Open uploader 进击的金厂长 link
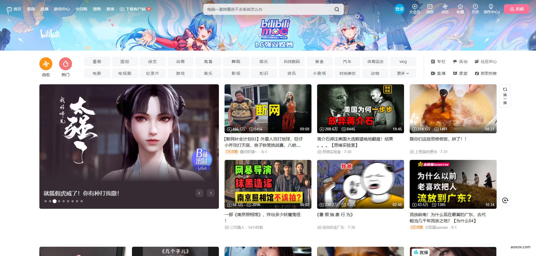536x256 pixels. pyautogui.click(x=333, y=227)
